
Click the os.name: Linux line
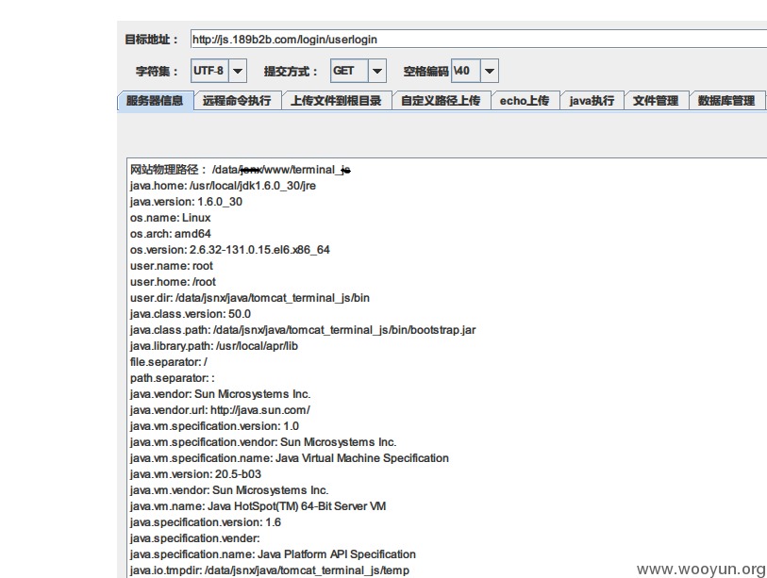pyautogui.click(x=170, y=218)
